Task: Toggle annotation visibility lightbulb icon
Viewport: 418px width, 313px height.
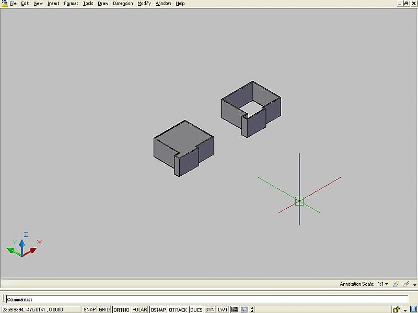Action: pos(396,284)
